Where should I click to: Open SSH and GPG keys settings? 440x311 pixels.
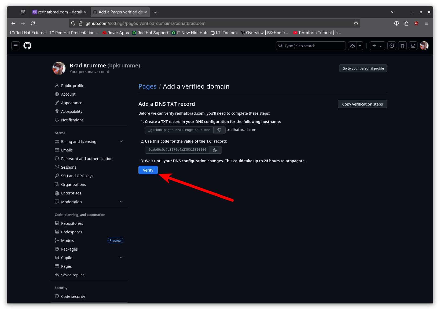(89, 176)
